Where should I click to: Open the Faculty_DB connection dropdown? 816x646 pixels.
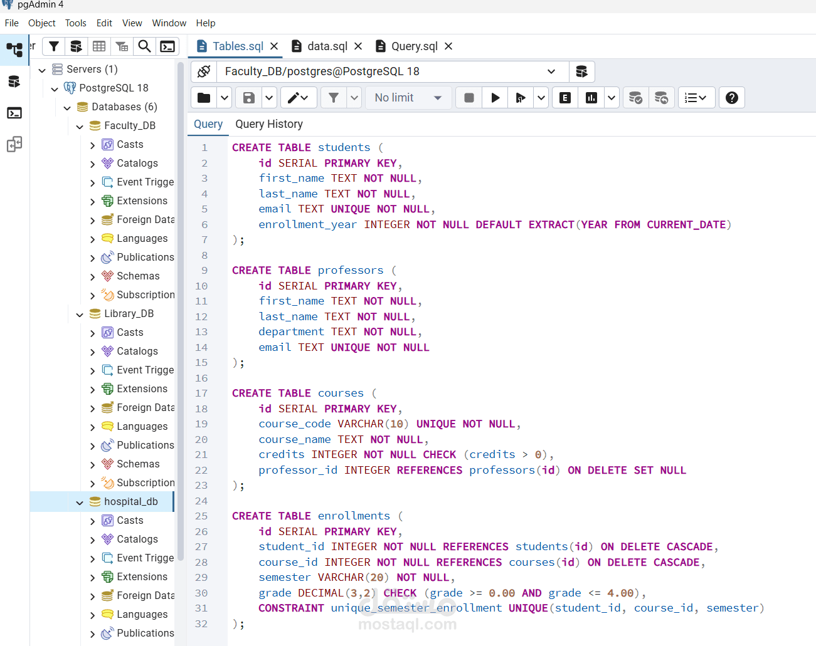(x=551, y=71)
